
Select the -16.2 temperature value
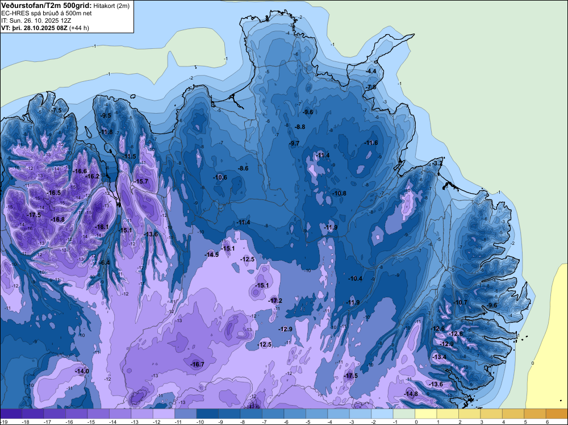click(93, 177)
